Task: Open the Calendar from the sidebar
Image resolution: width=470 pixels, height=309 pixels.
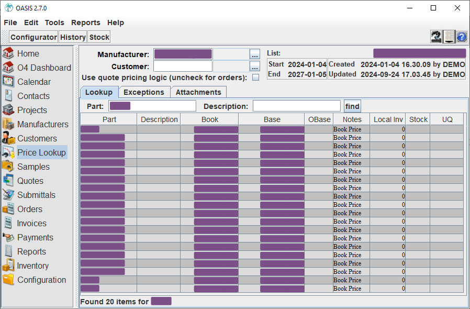Action: point(33,82)
